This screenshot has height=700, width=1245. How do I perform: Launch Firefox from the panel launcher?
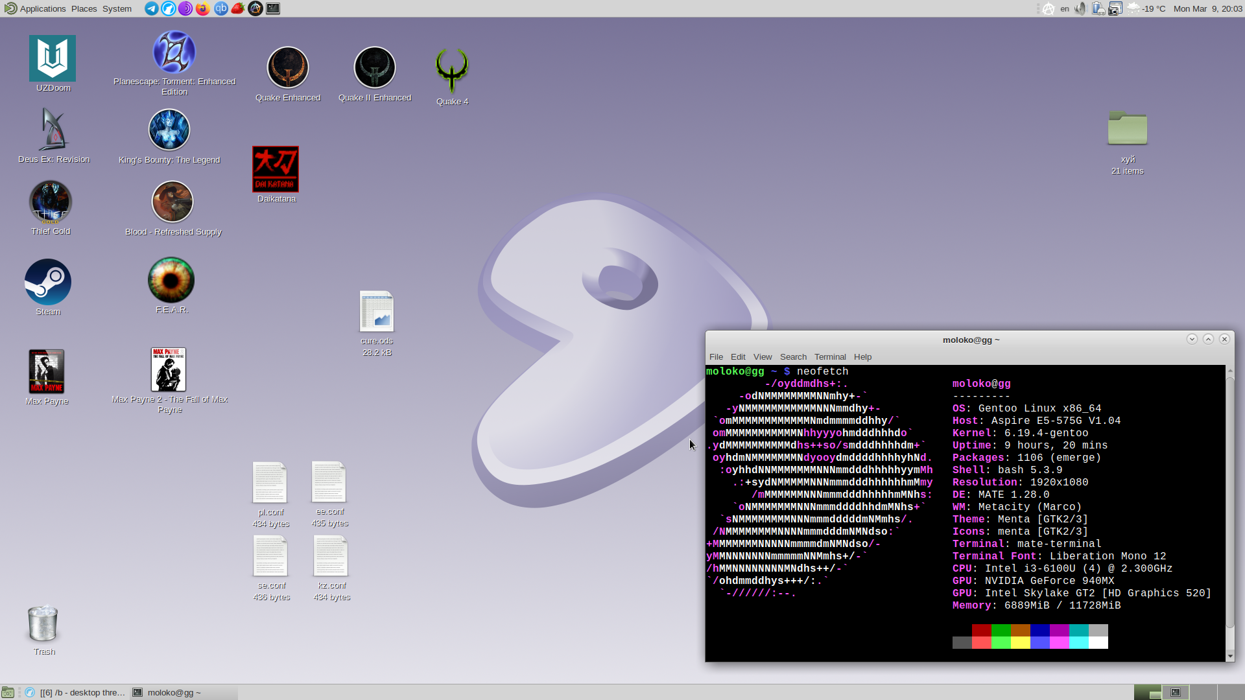pos(203,8)
